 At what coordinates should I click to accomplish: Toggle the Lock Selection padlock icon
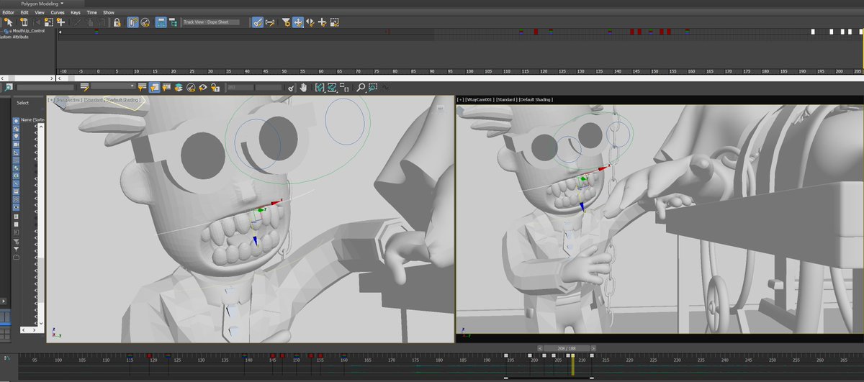117,22
